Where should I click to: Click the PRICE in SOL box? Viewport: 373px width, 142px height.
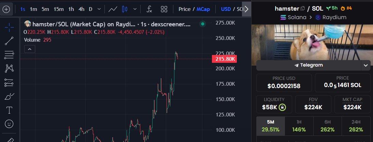click(x=343, y=83)
